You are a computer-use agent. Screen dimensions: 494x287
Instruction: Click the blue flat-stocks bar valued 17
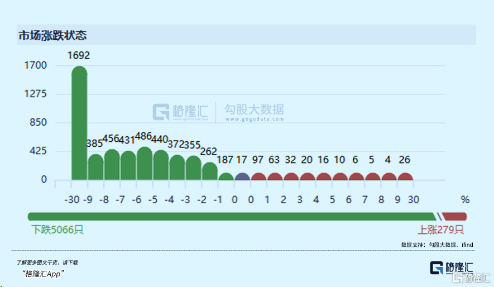point(243,176)
